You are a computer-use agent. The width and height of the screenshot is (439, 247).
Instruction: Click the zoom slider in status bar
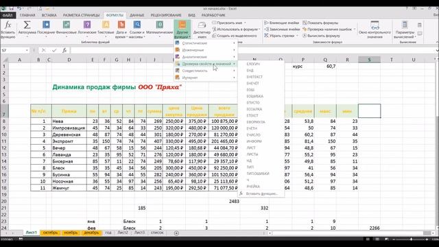coord(411,239)
